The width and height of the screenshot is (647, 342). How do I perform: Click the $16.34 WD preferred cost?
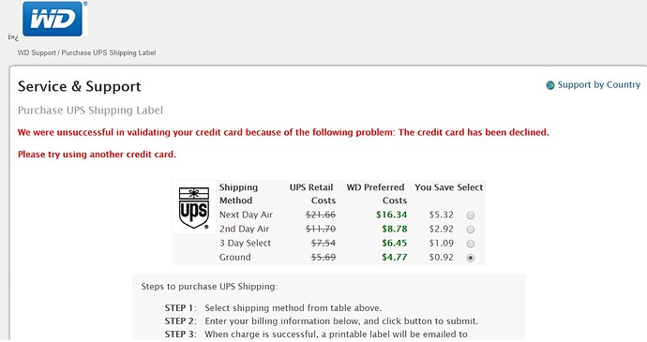(x=392, y=215)
